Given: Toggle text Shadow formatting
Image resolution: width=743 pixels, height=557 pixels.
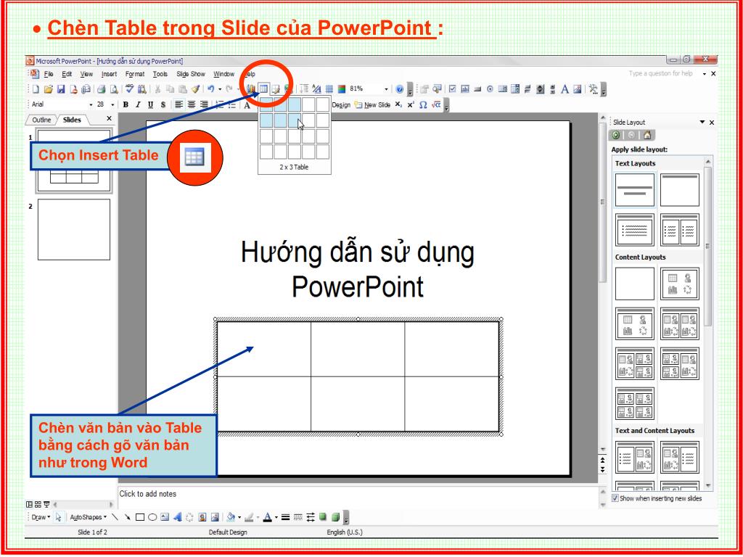Looking at the screenshot, I should click(163, 104).
